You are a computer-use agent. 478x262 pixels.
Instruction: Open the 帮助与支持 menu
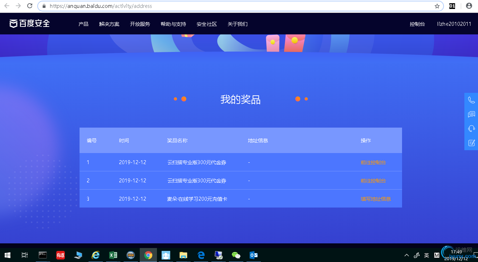point(173,24)
